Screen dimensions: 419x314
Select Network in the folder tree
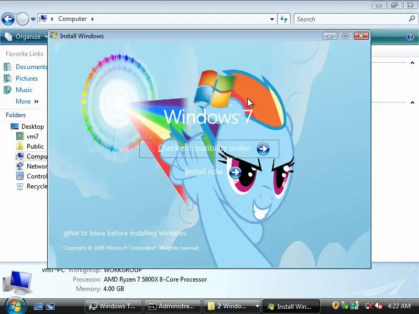pyautogui.click(x=31, y=166)
